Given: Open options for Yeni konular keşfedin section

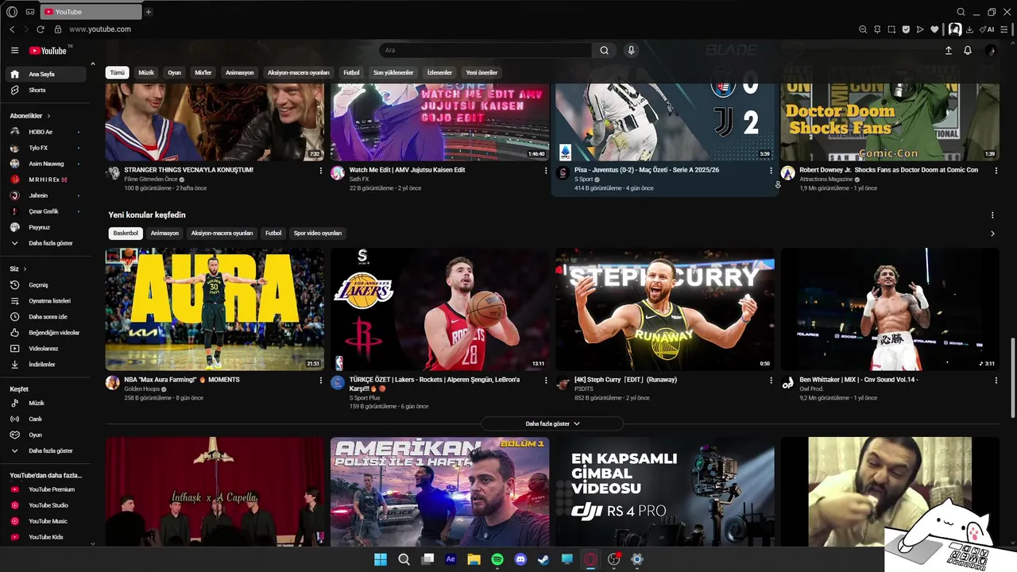Looking at the screenshot, I should coord(992,215).
